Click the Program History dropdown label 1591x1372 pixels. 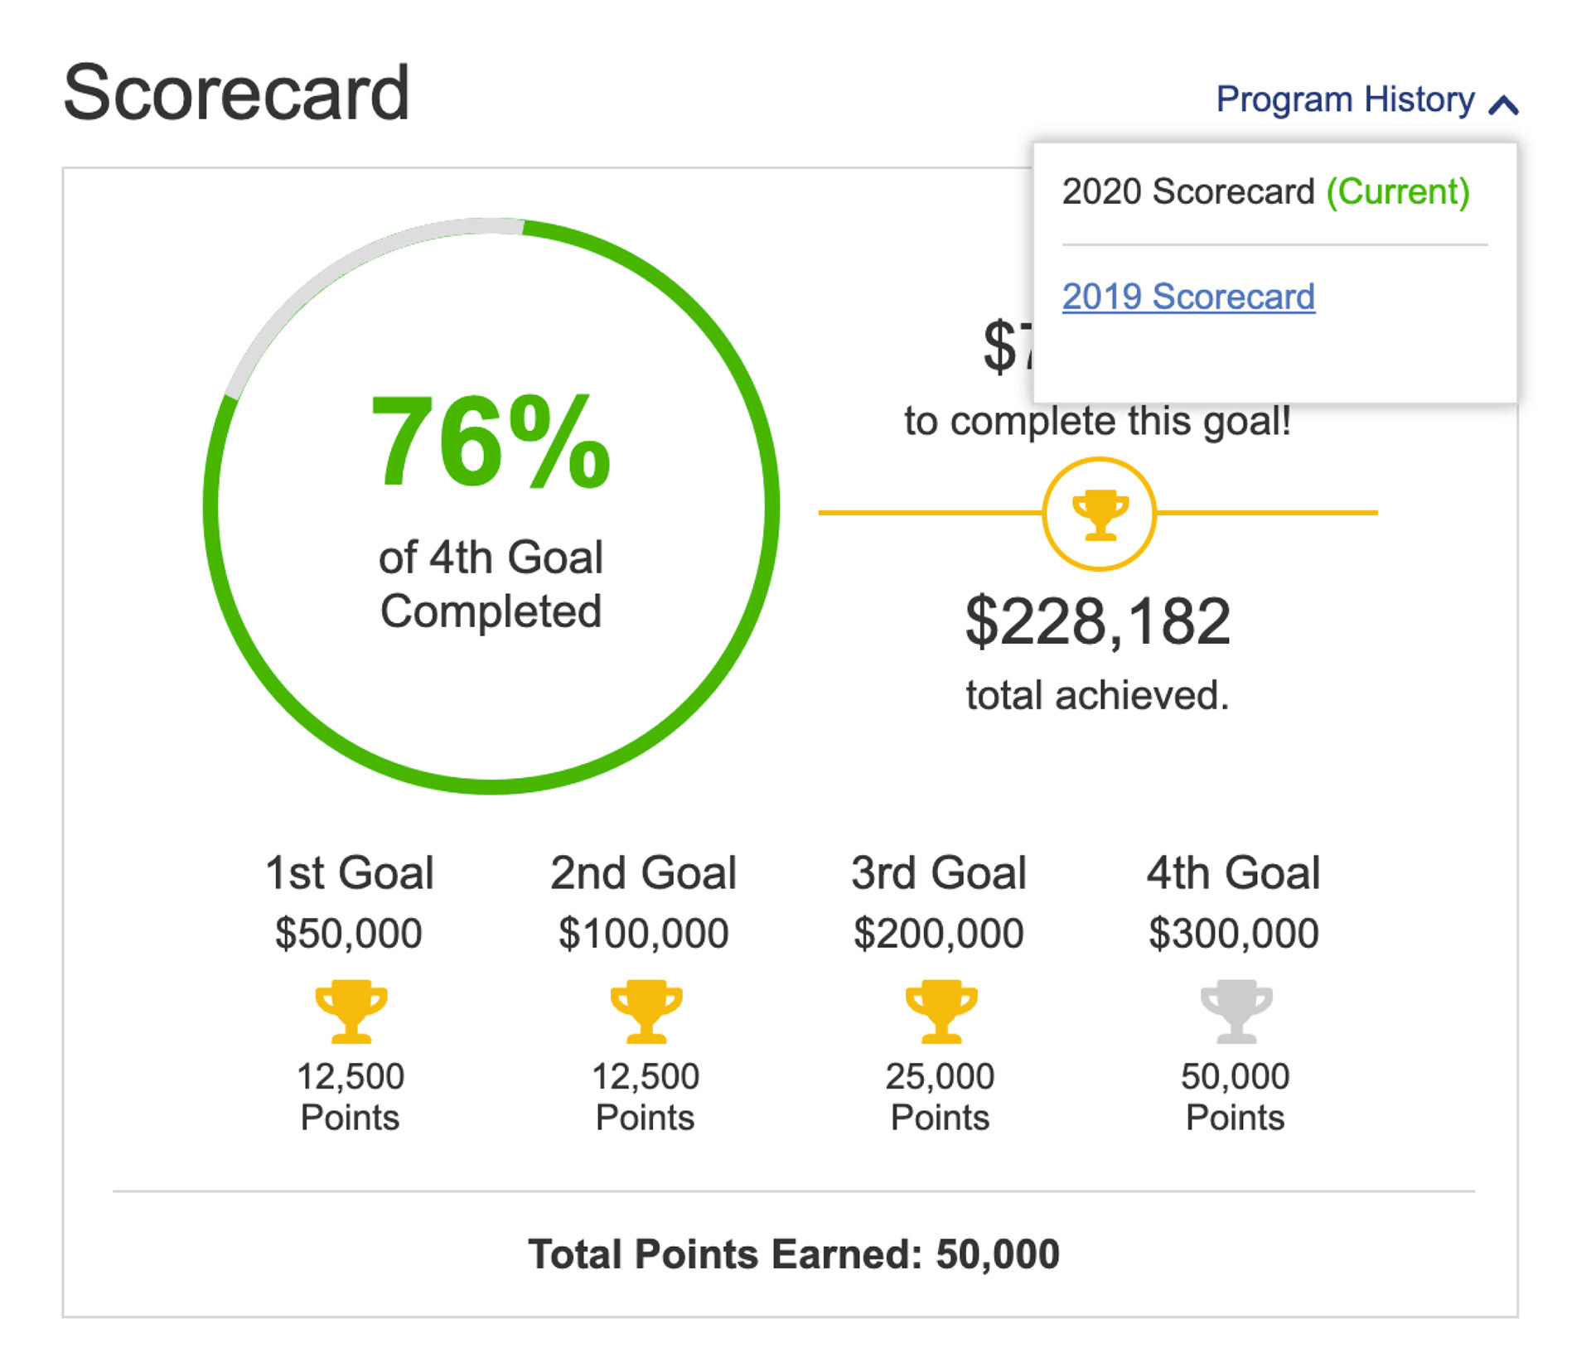pos(1345,99)
